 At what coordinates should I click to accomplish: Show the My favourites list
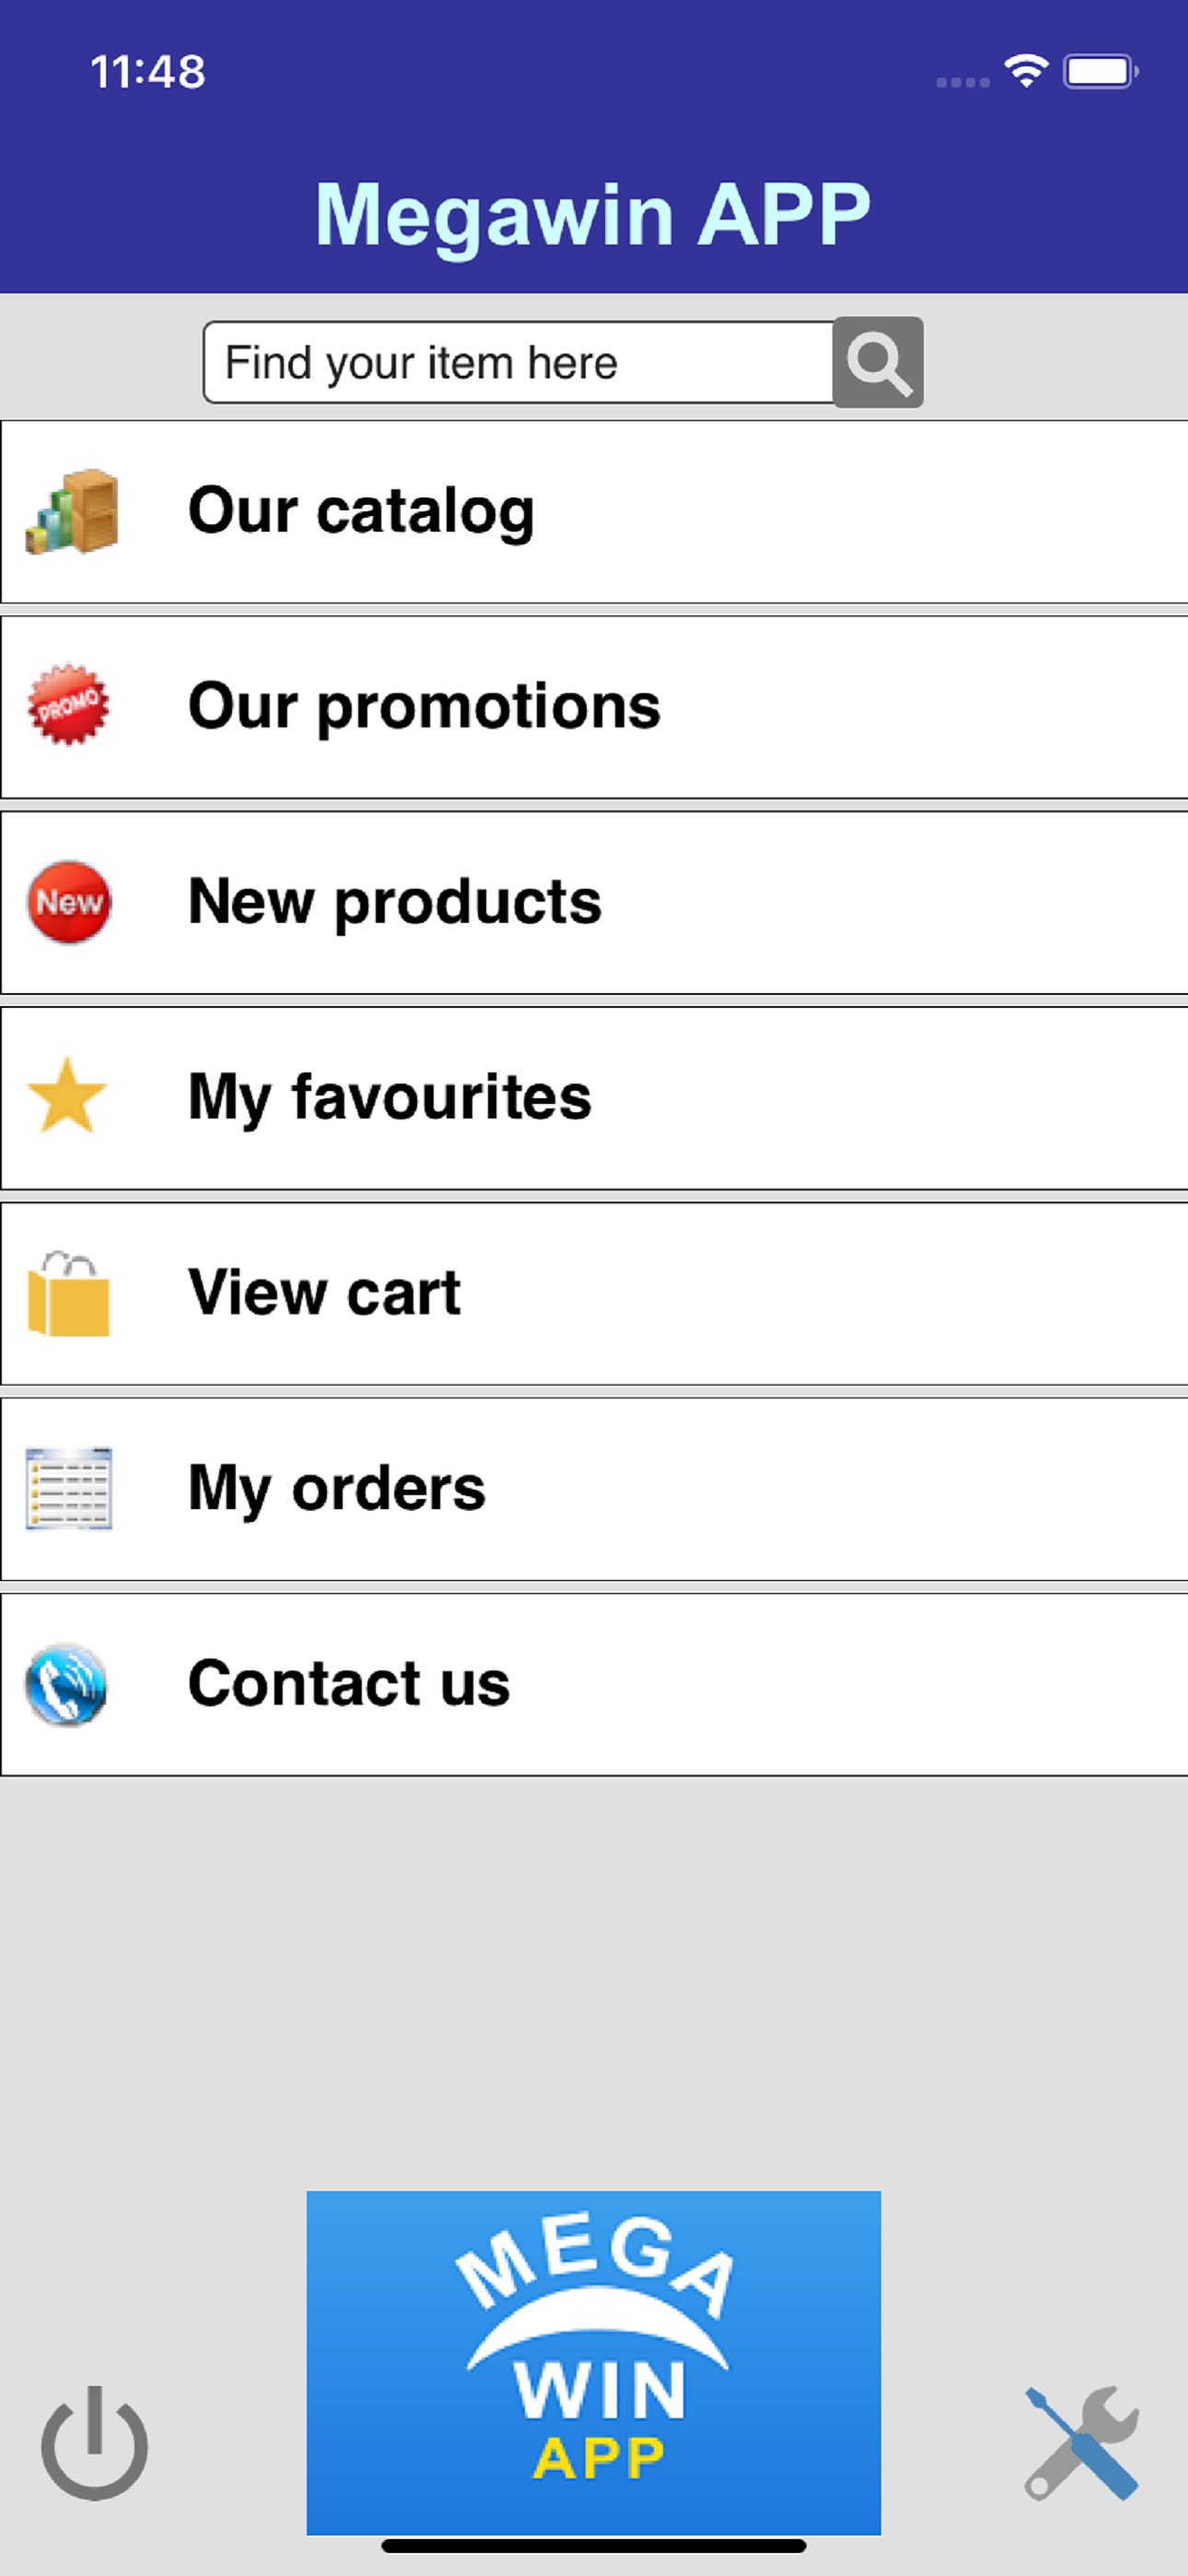coord(390,1097)
